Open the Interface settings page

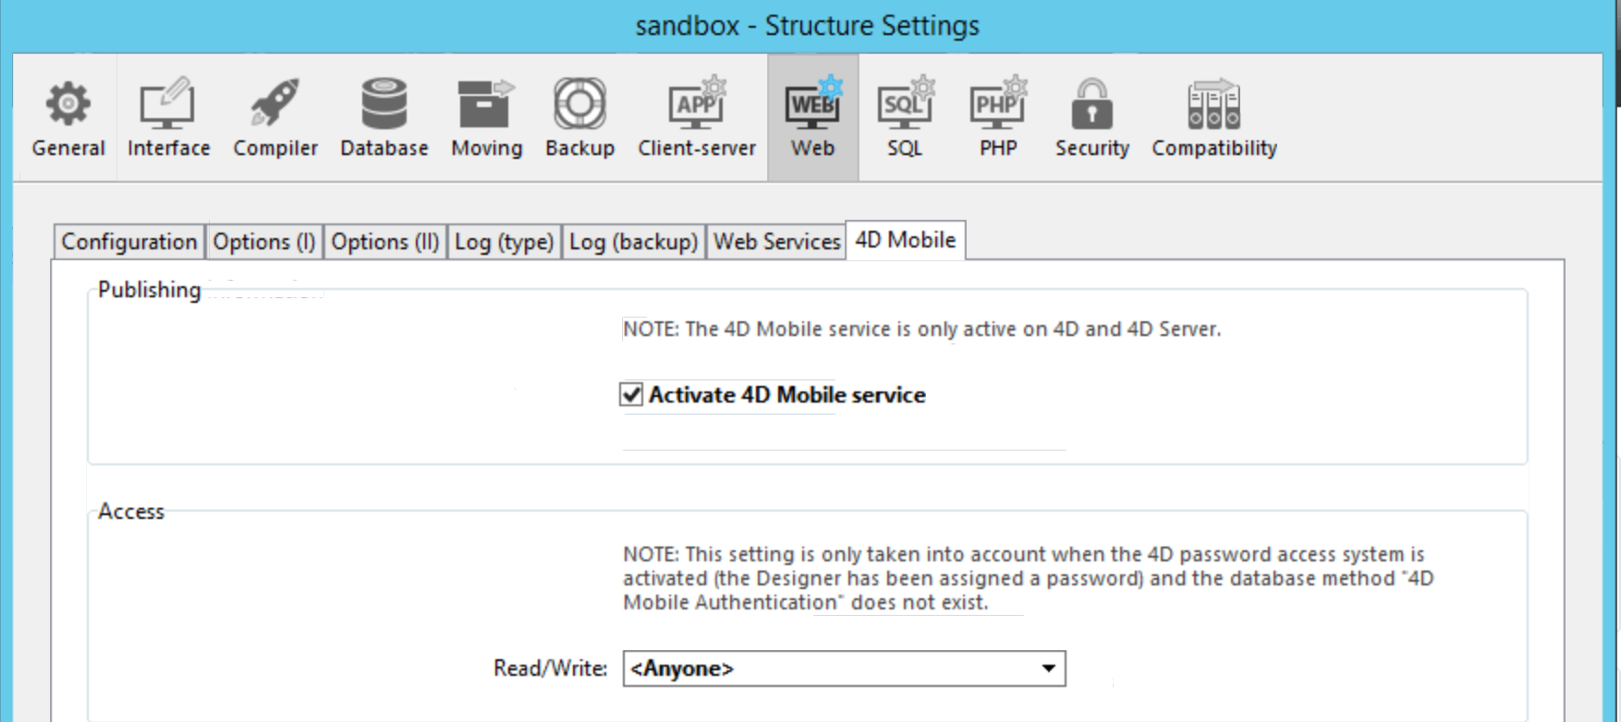(x=168, y=118)
